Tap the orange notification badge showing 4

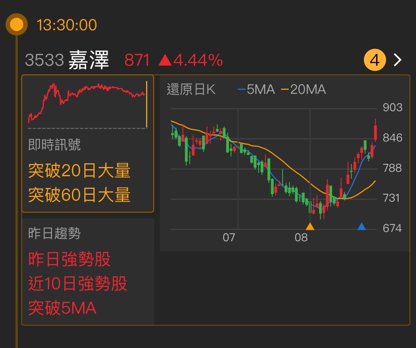(375, 59)
